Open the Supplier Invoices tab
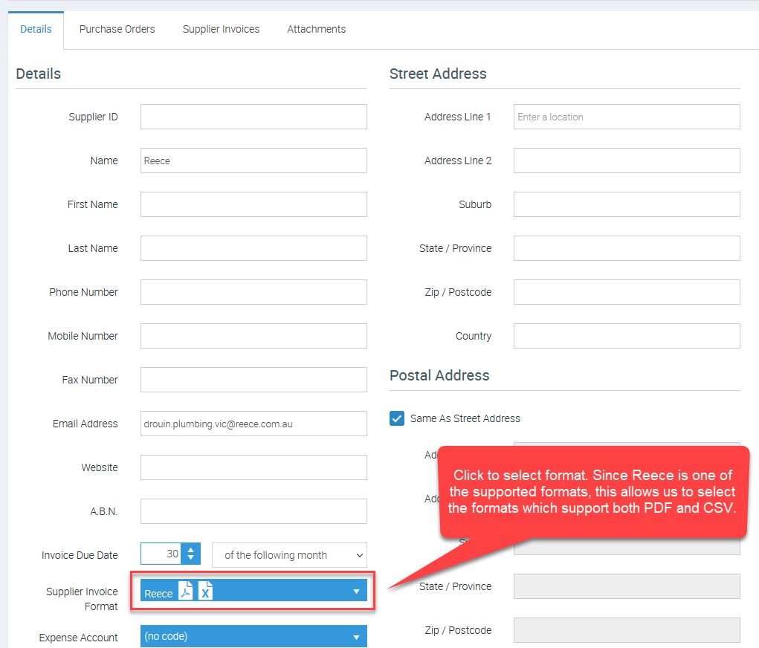Viewport: 759px width, 648px height. [221, 30]
